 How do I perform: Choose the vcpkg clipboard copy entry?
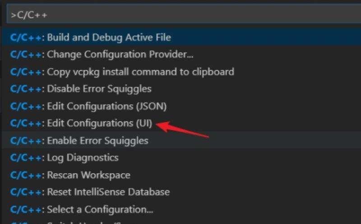coord(181,72)
